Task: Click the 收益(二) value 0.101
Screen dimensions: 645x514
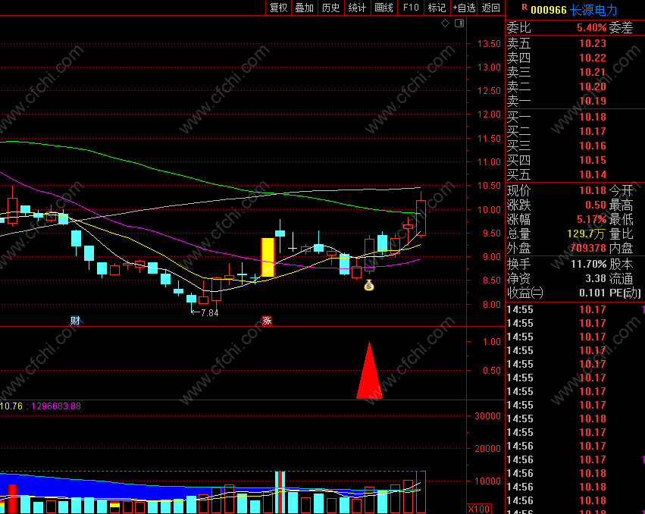Action: click(592, 293)
